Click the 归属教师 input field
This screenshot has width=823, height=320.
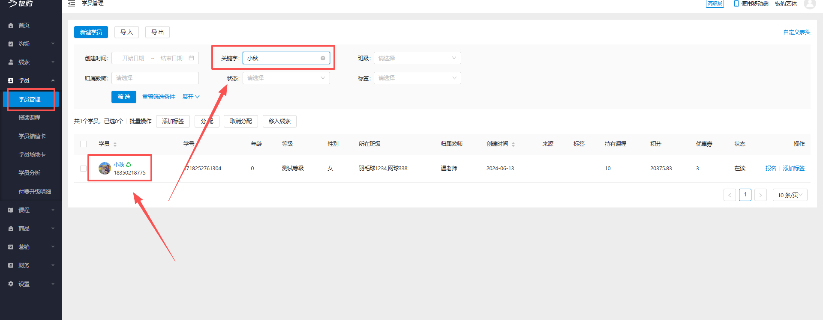155,78
